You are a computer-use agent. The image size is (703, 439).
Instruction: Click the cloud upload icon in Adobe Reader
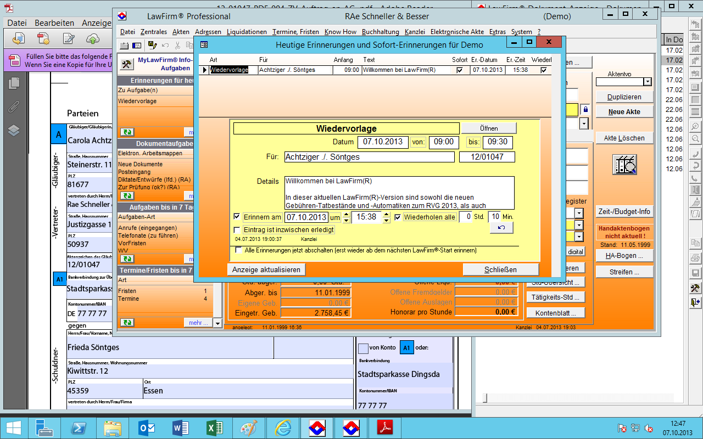(93, 38)
